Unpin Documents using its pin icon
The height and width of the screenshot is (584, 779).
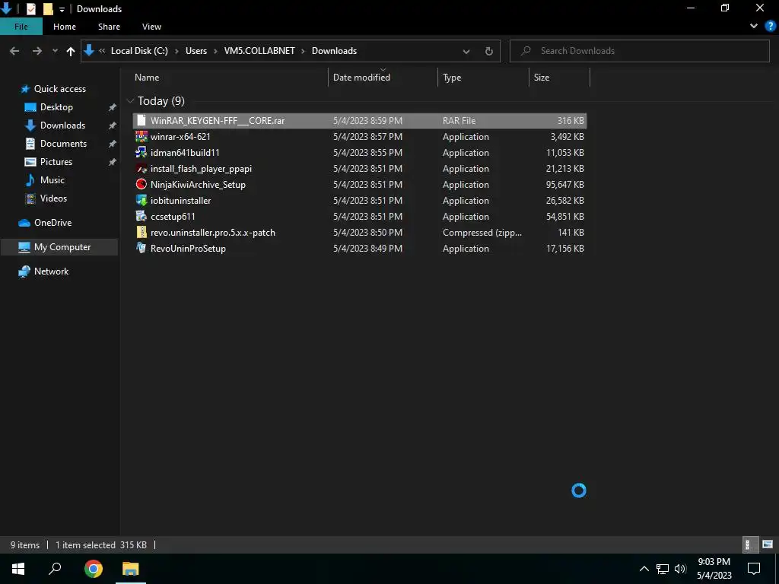click(x=113, y=144)
